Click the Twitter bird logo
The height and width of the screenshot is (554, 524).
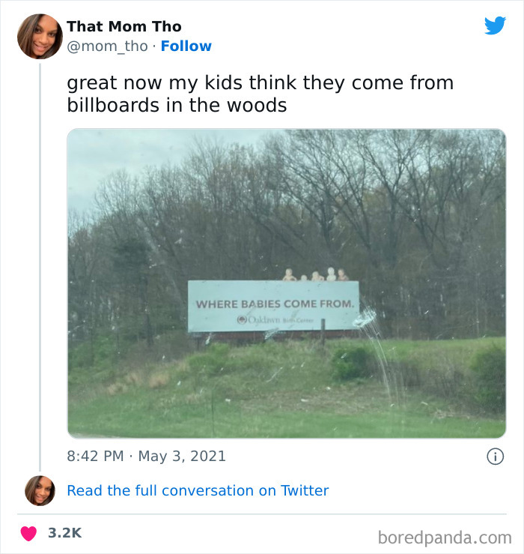pos(495,25)
